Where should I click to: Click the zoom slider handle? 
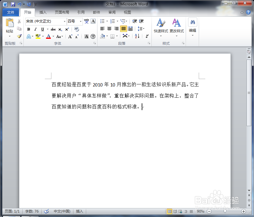[225, 211]
